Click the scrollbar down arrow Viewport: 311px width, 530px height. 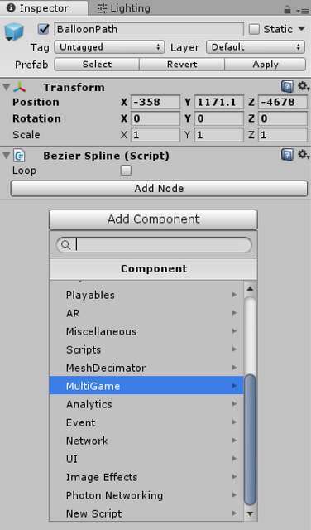pos(250,513)
